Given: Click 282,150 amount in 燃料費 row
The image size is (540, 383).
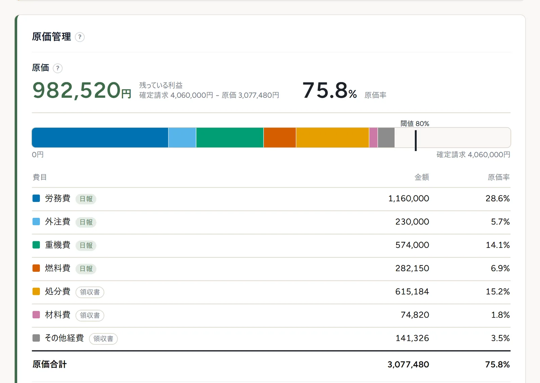Looking at the screenshot, I should (412, 268).
